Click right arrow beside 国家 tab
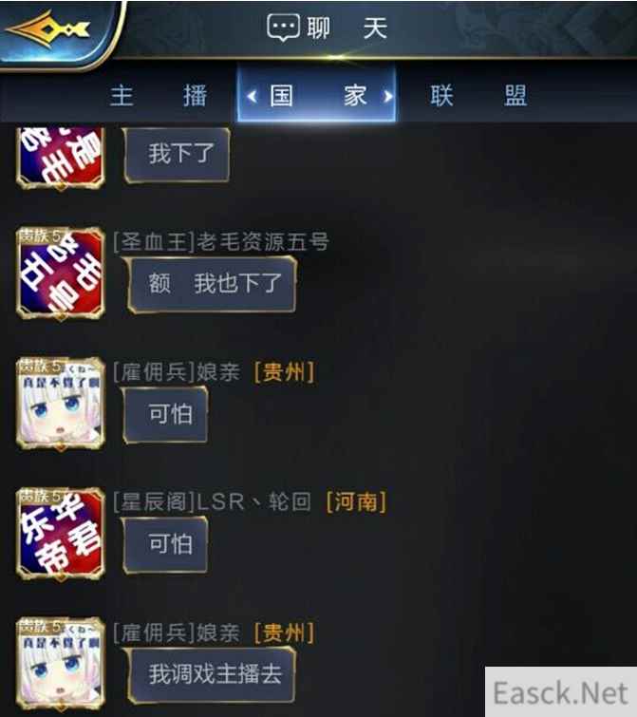The image size is (637, 717). pos(388,97)
